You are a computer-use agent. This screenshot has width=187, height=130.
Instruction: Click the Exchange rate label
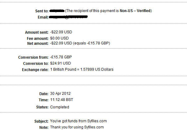click(x=36, y=69)
